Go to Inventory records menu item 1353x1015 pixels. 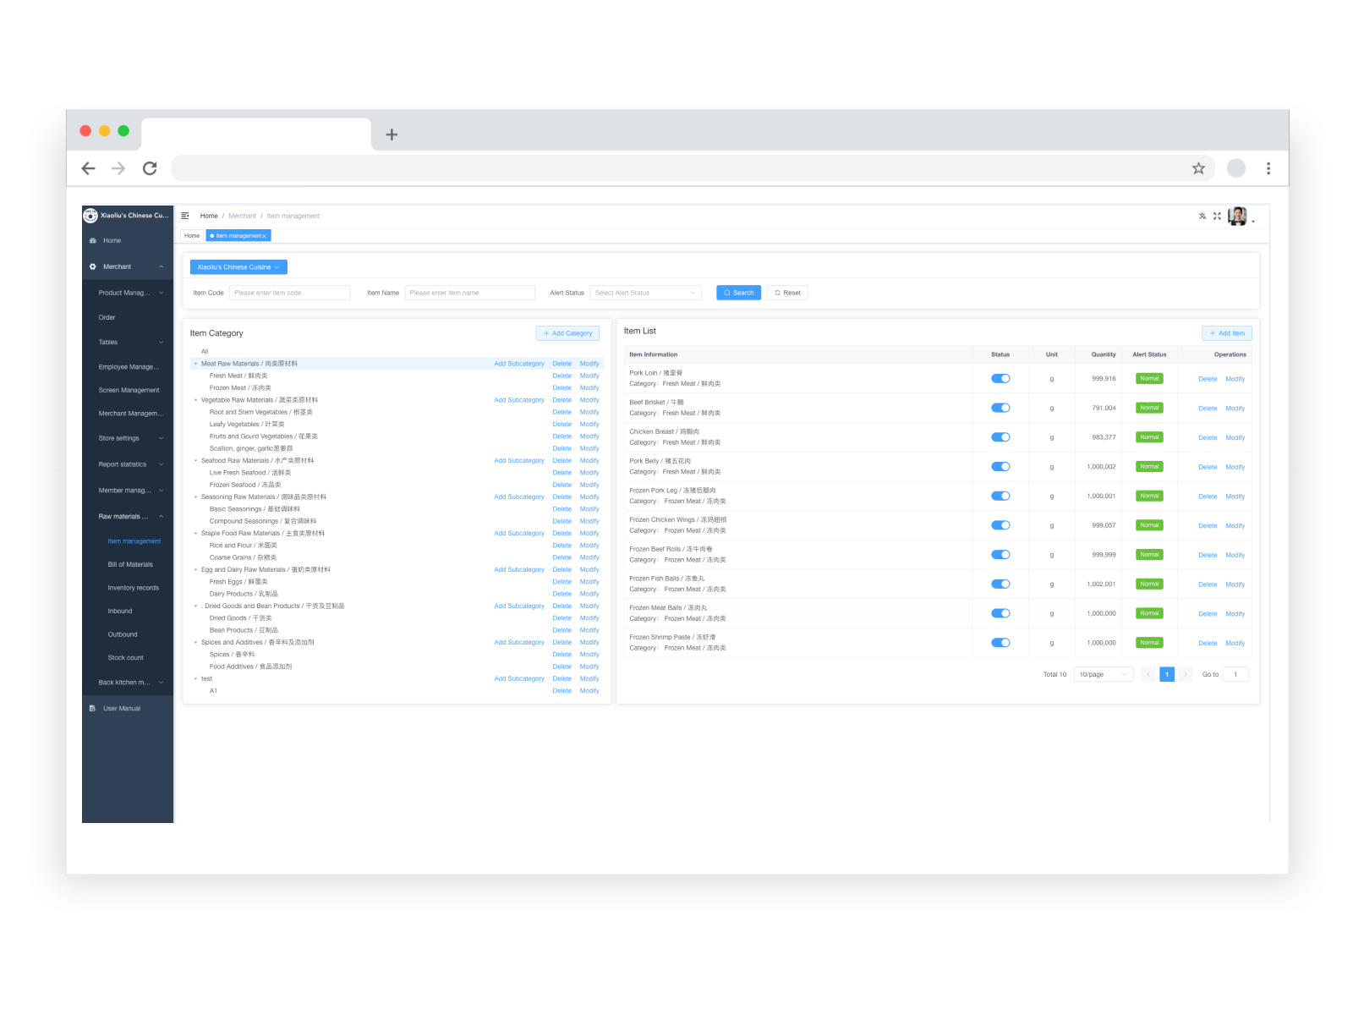coord(133,588)
